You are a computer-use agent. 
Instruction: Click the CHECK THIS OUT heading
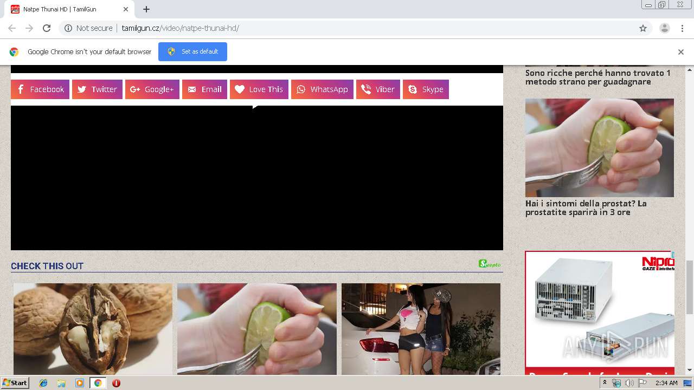click(x=47, y=266)
